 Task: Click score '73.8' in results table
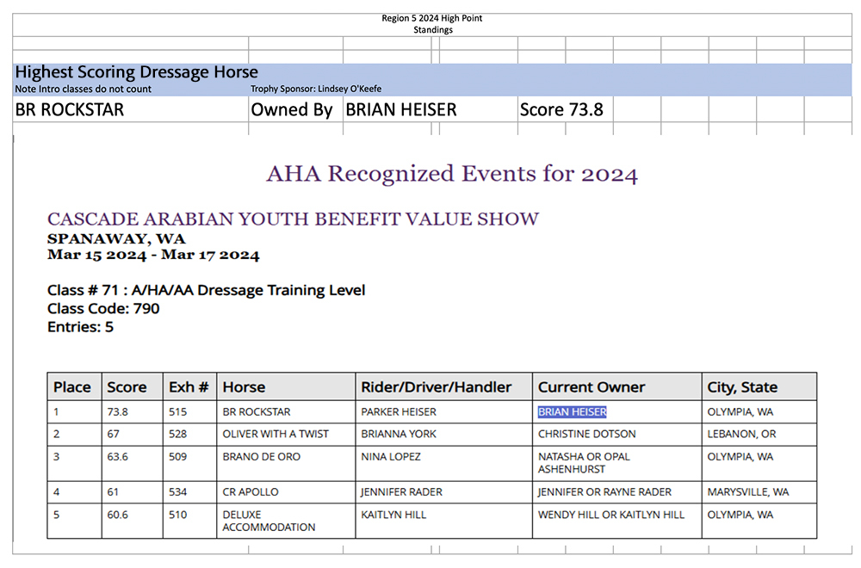coord(117,412)
